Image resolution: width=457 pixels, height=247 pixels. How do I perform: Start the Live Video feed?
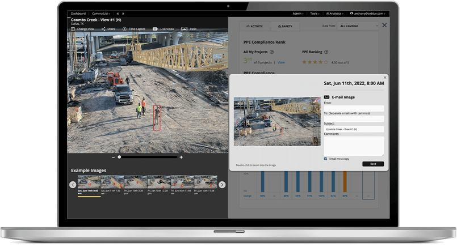point(163,29)
